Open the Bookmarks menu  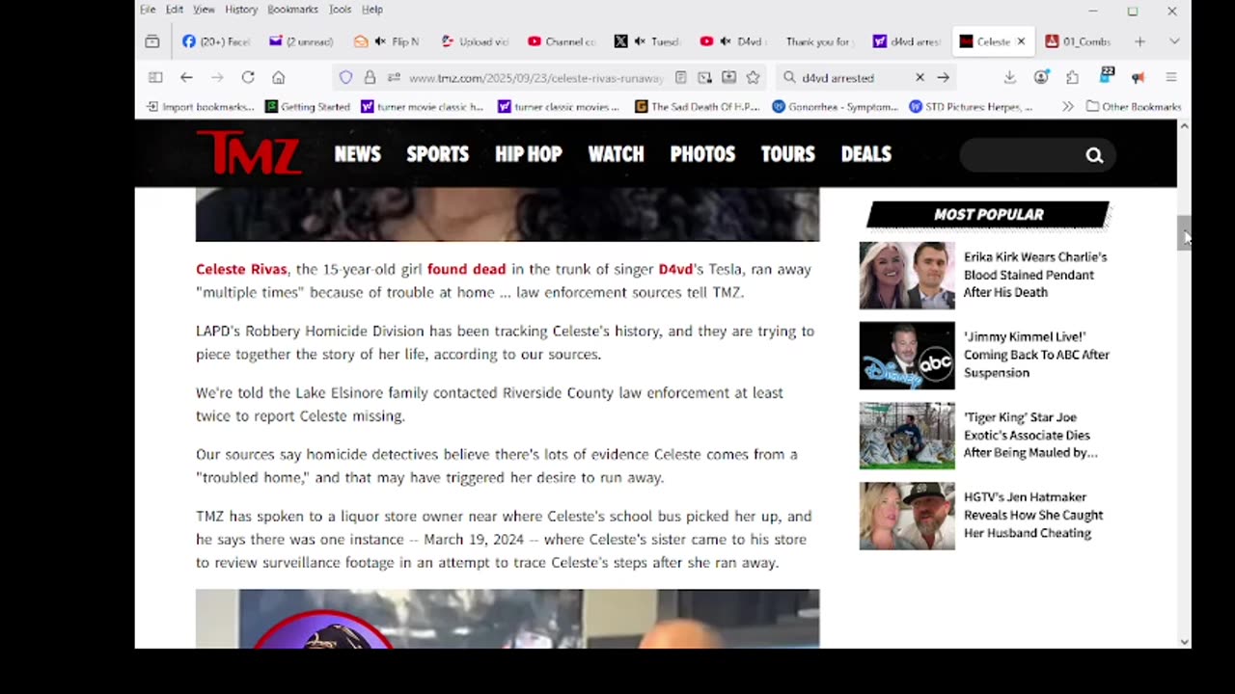click(292, 10)
